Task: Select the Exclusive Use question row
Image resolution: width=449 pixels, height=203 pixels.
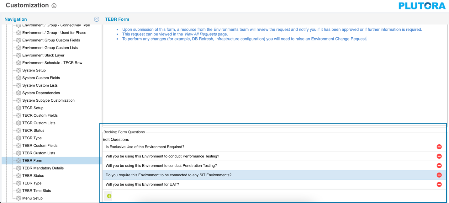Action: 145,147
